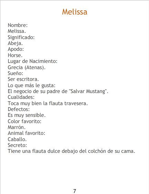Click the Secreto: label

17,145
